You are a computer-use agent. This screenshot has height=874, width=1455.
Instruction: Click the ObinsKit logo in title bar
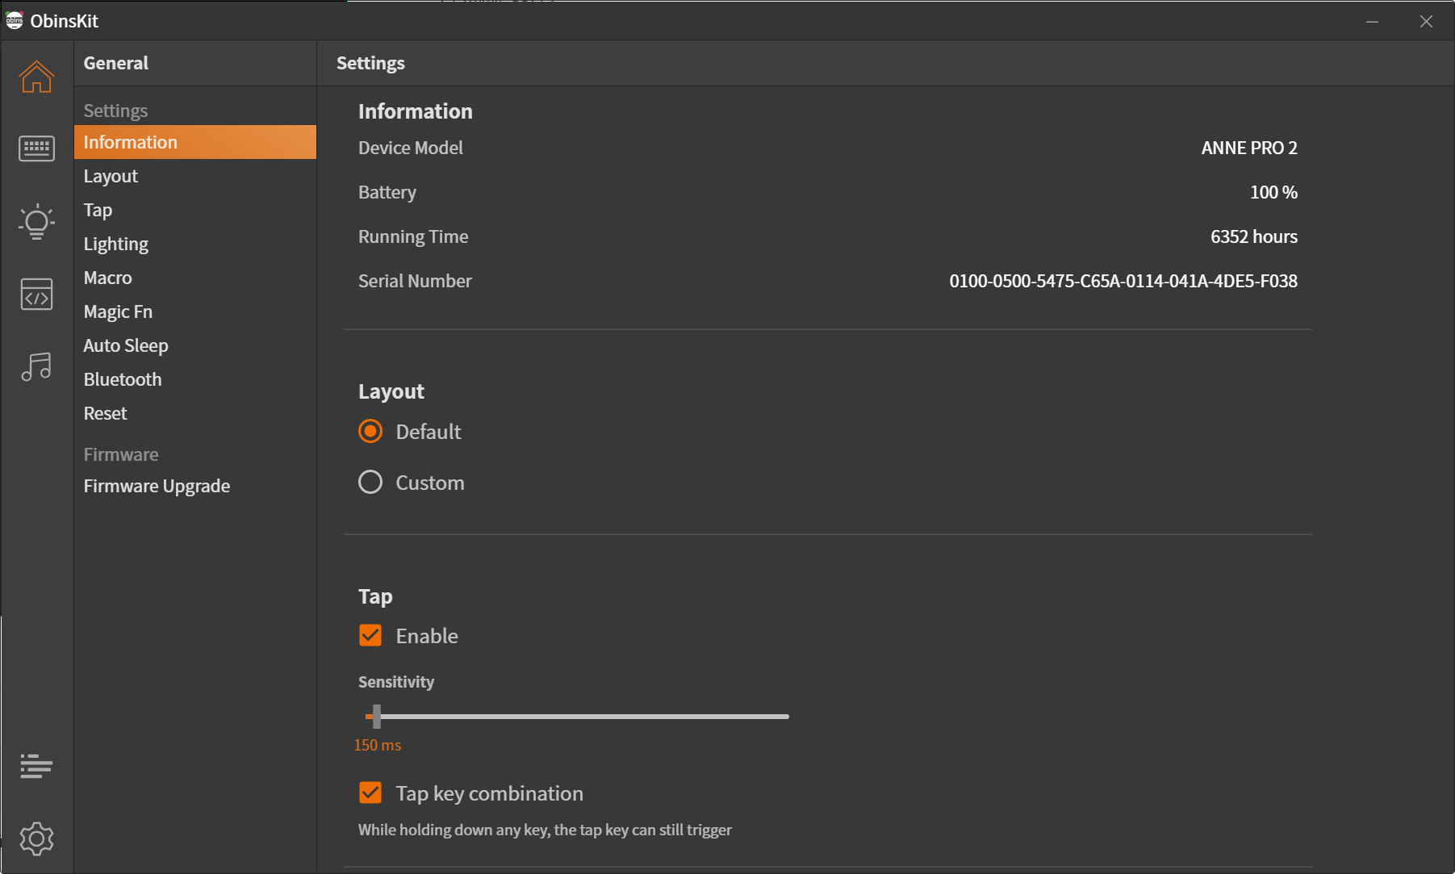[15, 21]
